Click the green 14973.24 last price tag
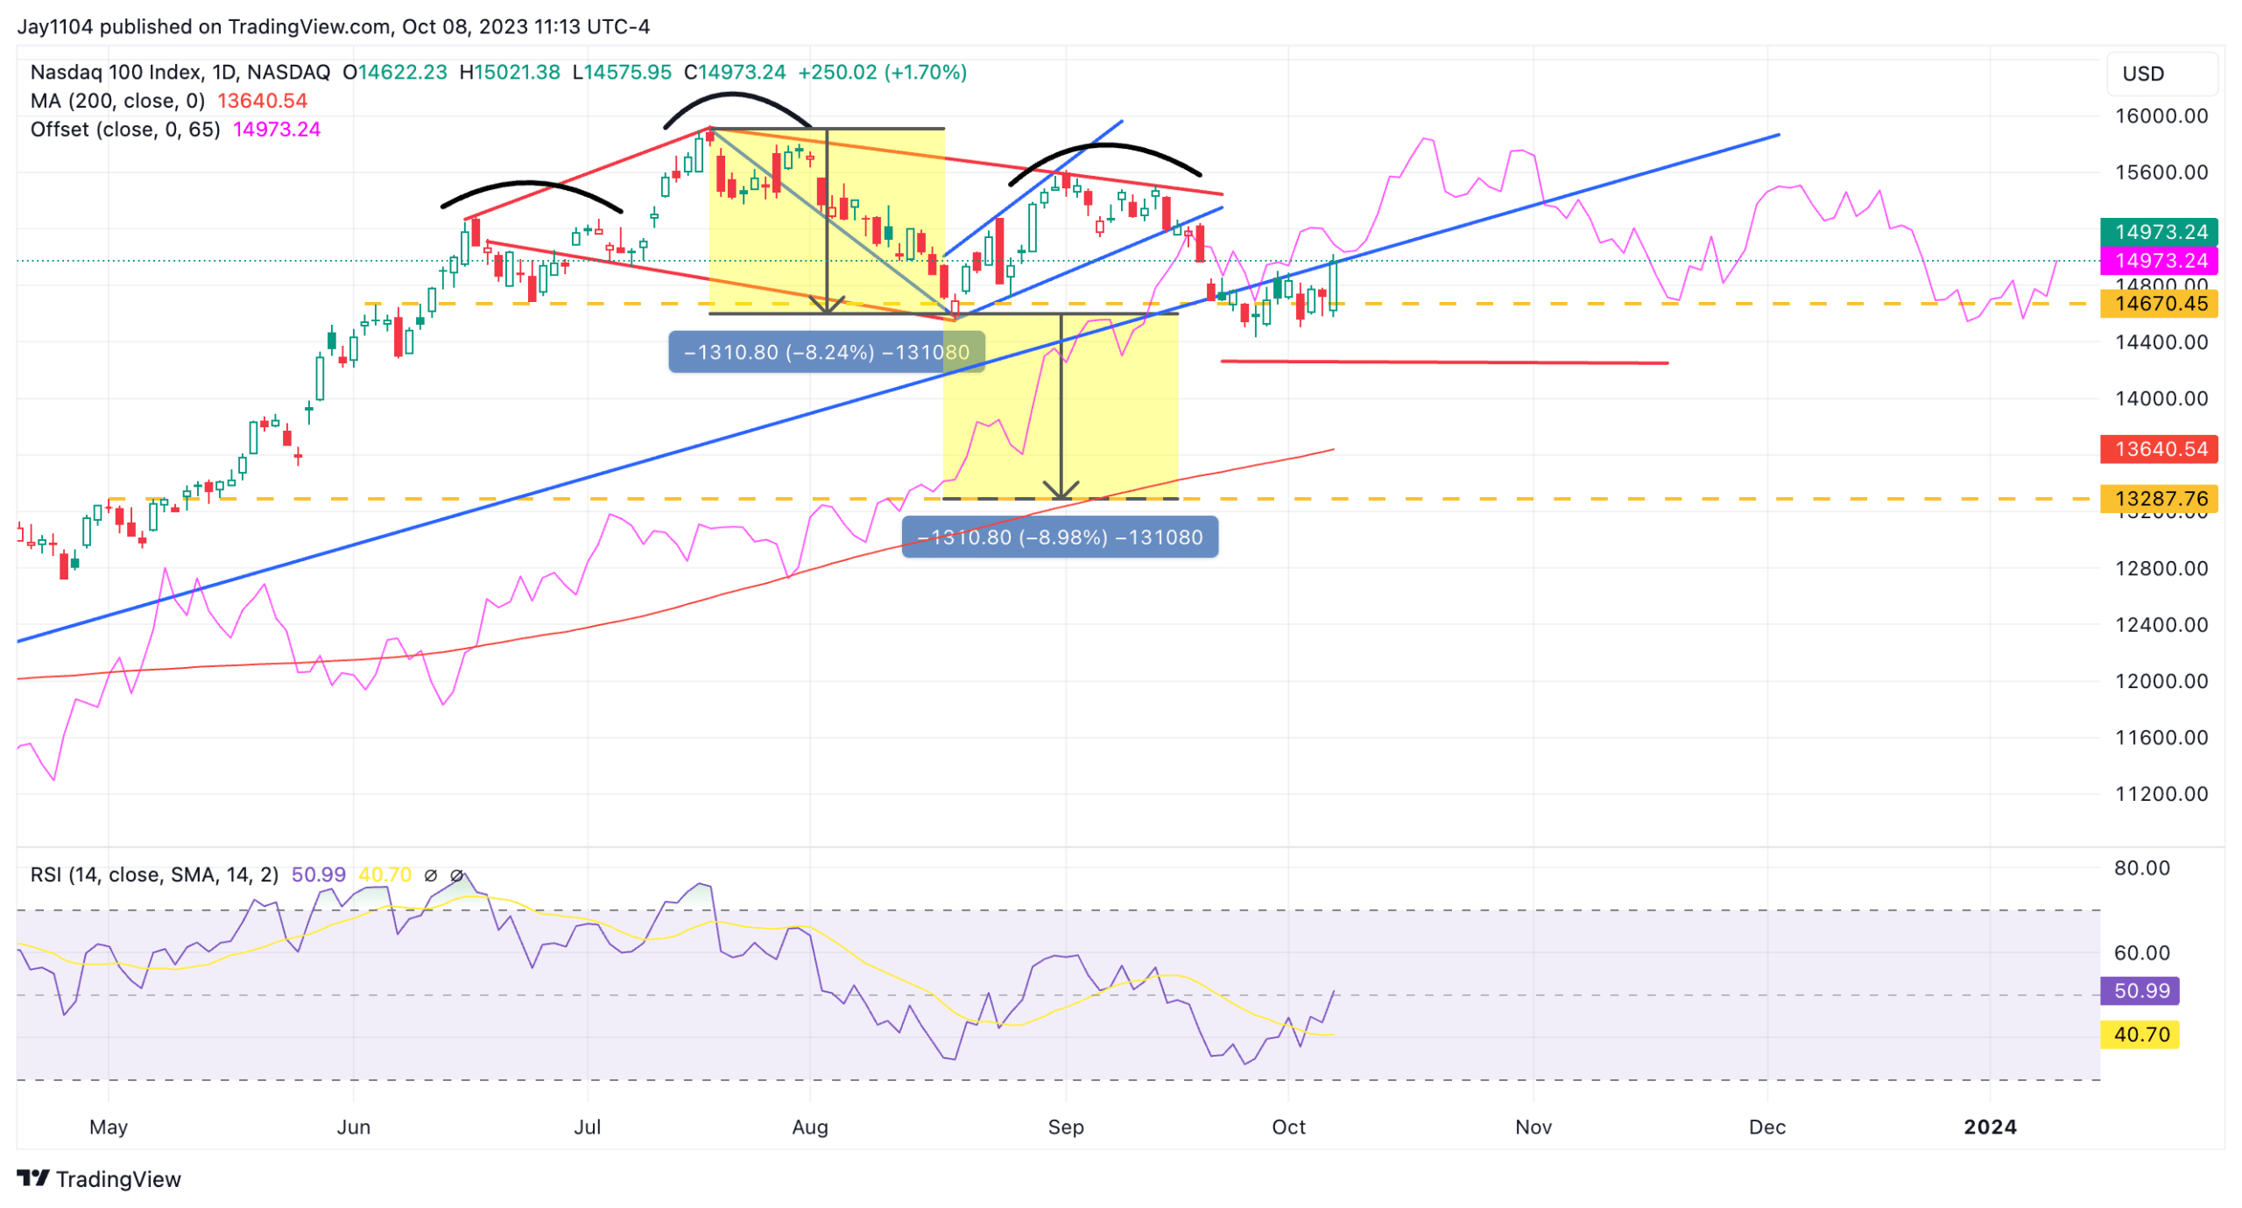Viewport: 2242px width, 1208px height. (x=2158, y=232)
